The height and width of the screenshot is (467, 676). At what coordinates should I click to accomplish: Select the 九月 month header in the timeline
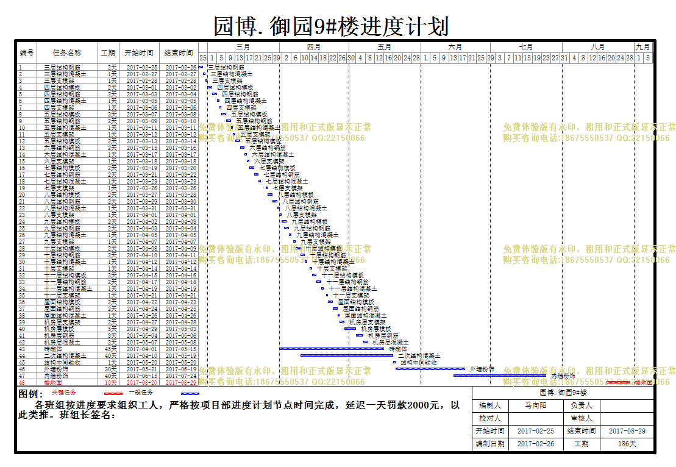[x=643, y=47]
